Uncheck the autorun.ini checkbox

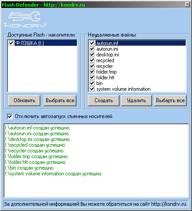pyautogui.click(x=92, y=49)
